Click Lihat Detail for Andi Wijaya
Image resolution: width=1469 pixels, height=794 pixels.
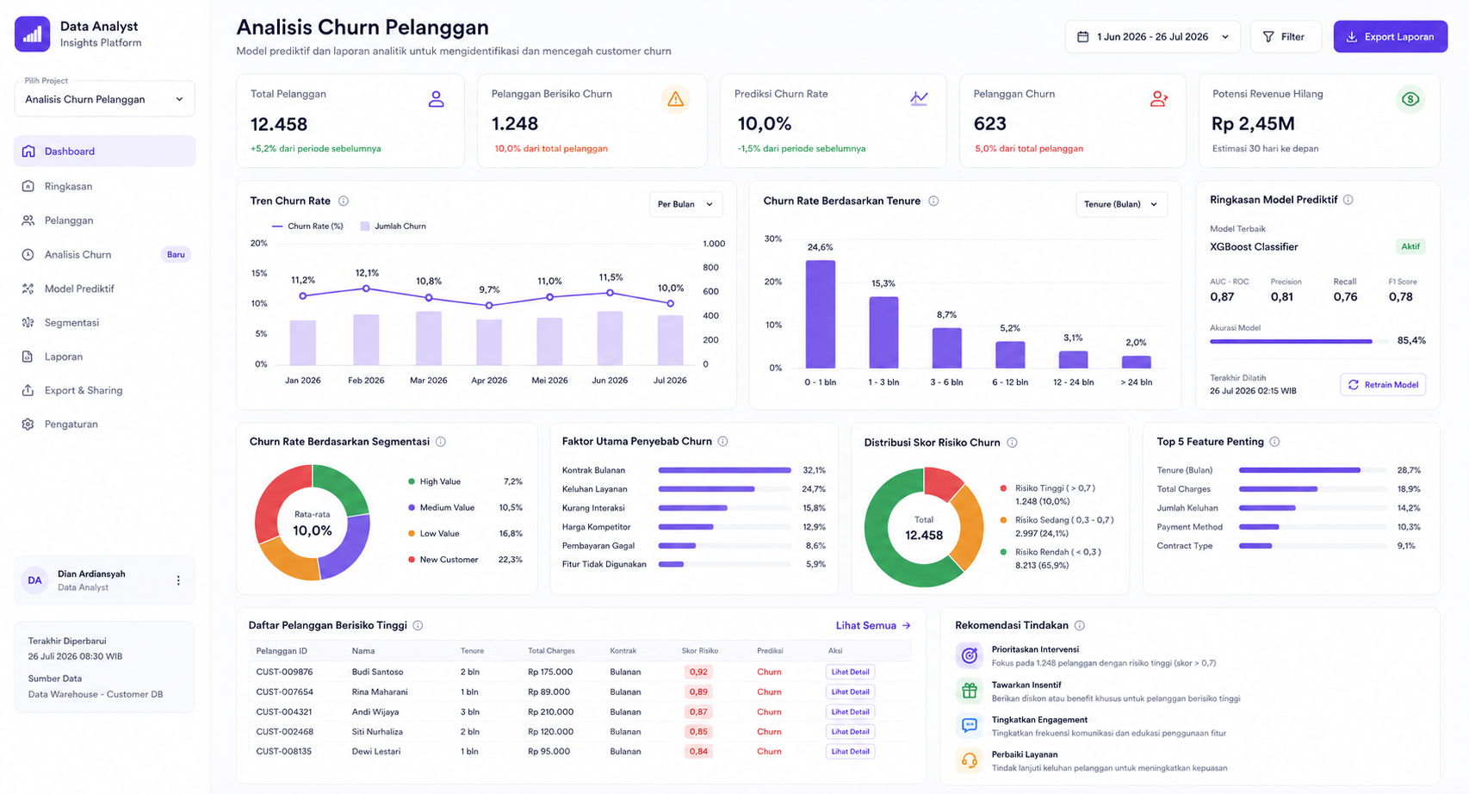(850, 711)
